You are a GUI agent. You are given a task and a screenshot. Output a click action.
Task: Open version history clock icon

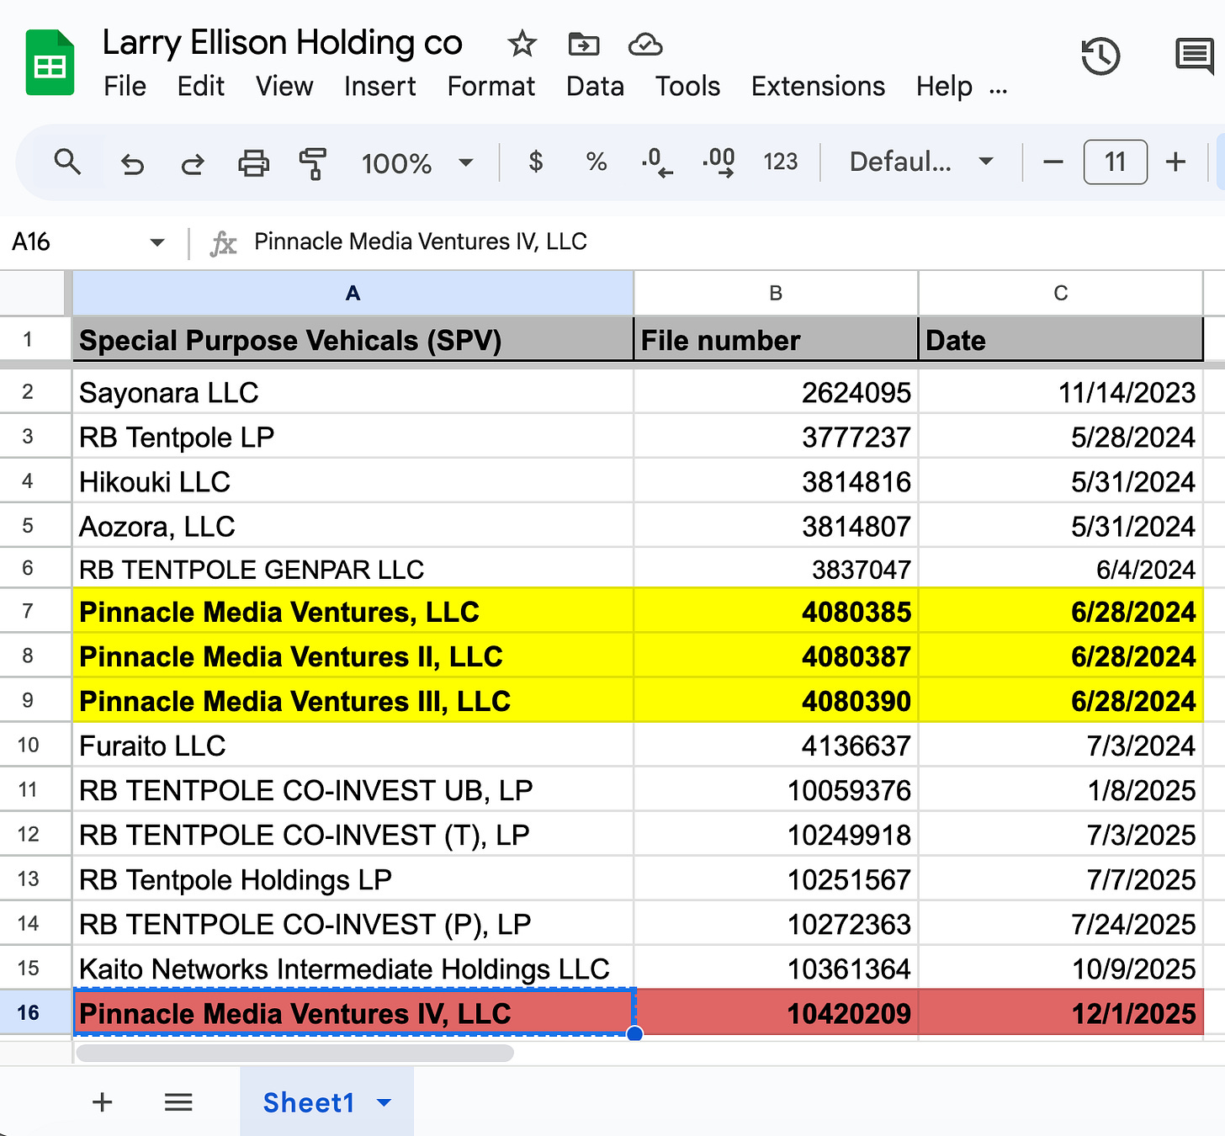coord(1100,56)
